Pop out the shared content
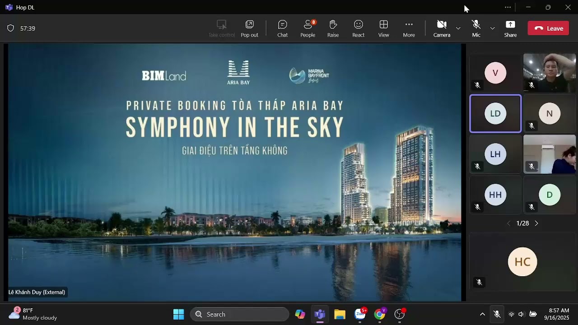Image resolution: width=578 pixels, height=325 pixels. click(249, 28)
